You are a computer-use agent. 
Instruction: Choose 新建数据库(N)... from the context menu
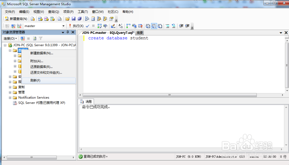[x=49, y=53]
